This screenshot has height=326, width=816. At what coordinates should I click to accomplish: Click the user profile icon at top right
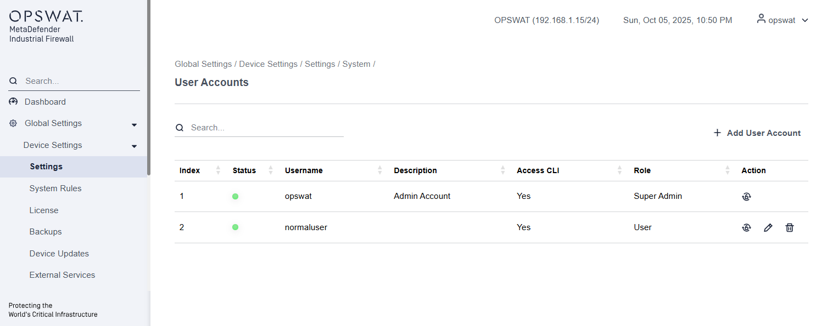point(761,19)
